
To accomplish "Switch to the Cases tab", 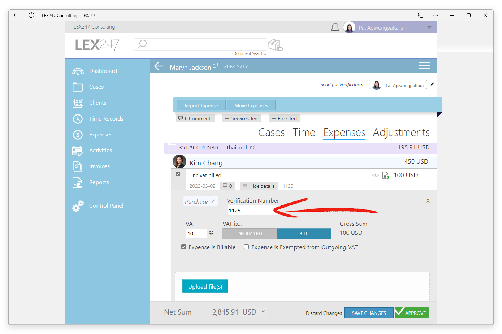I will coord(272,133).
